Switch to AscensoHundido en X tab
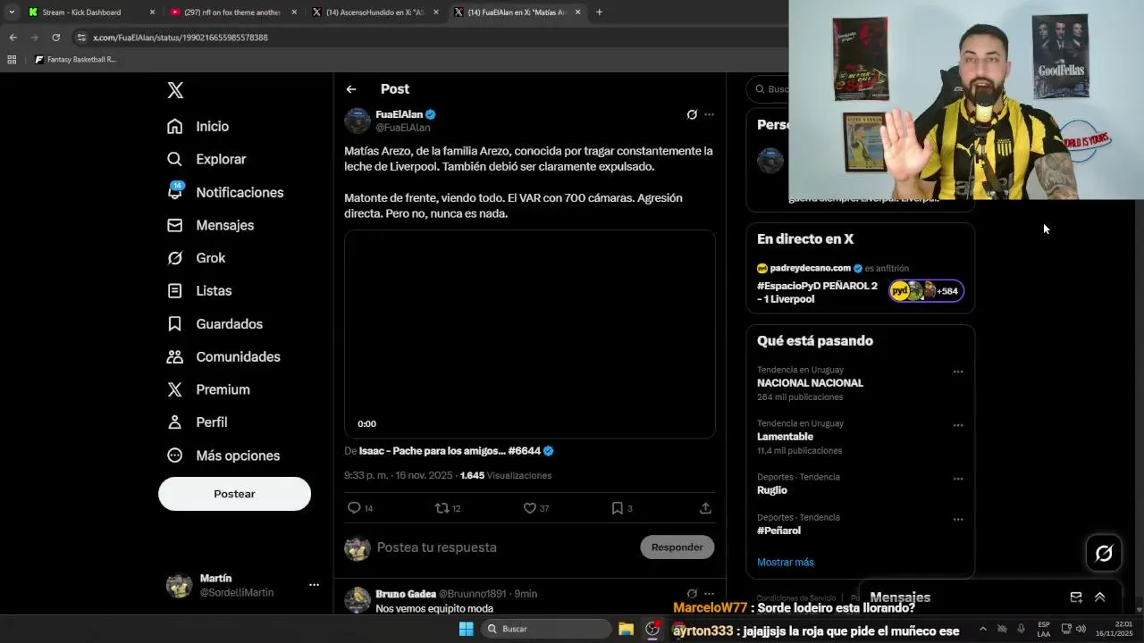This screenshot has height=643, width=1144. click(374, 13)
